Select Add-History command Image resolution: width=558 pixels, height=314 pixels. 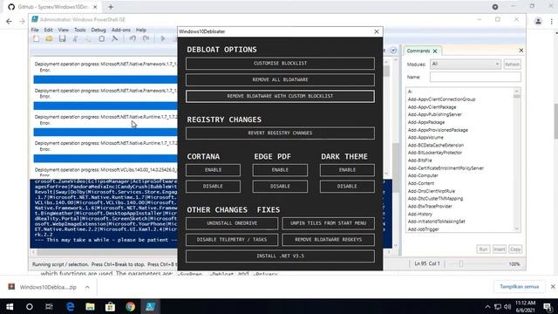click(420, 214)
